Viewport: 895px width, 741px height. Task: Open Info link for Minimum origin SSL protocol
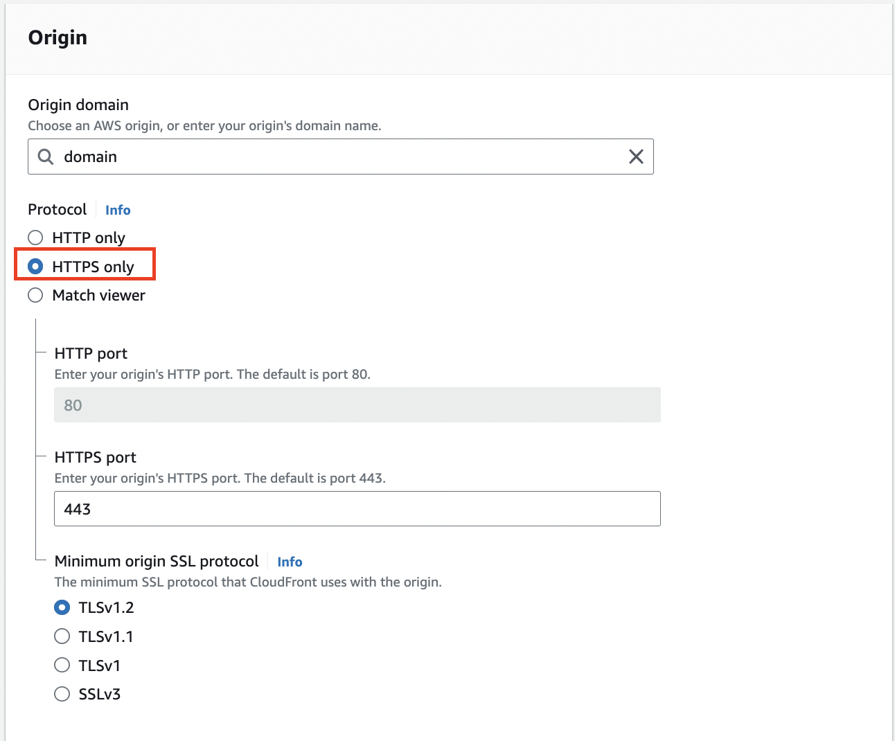[x=290, y=562]
